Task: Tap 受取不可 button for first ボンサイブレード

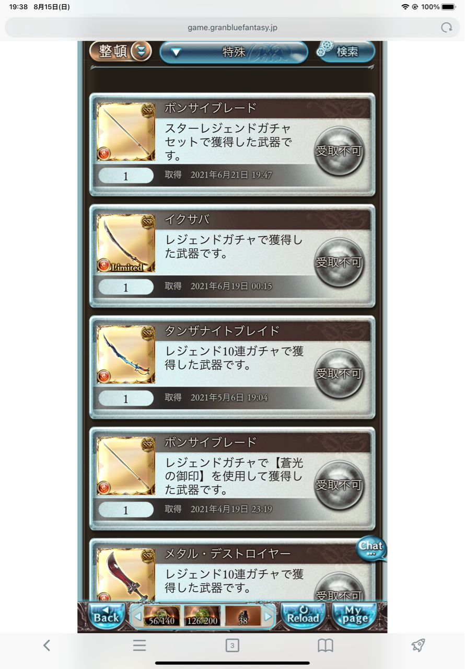Action: [339, 151]
